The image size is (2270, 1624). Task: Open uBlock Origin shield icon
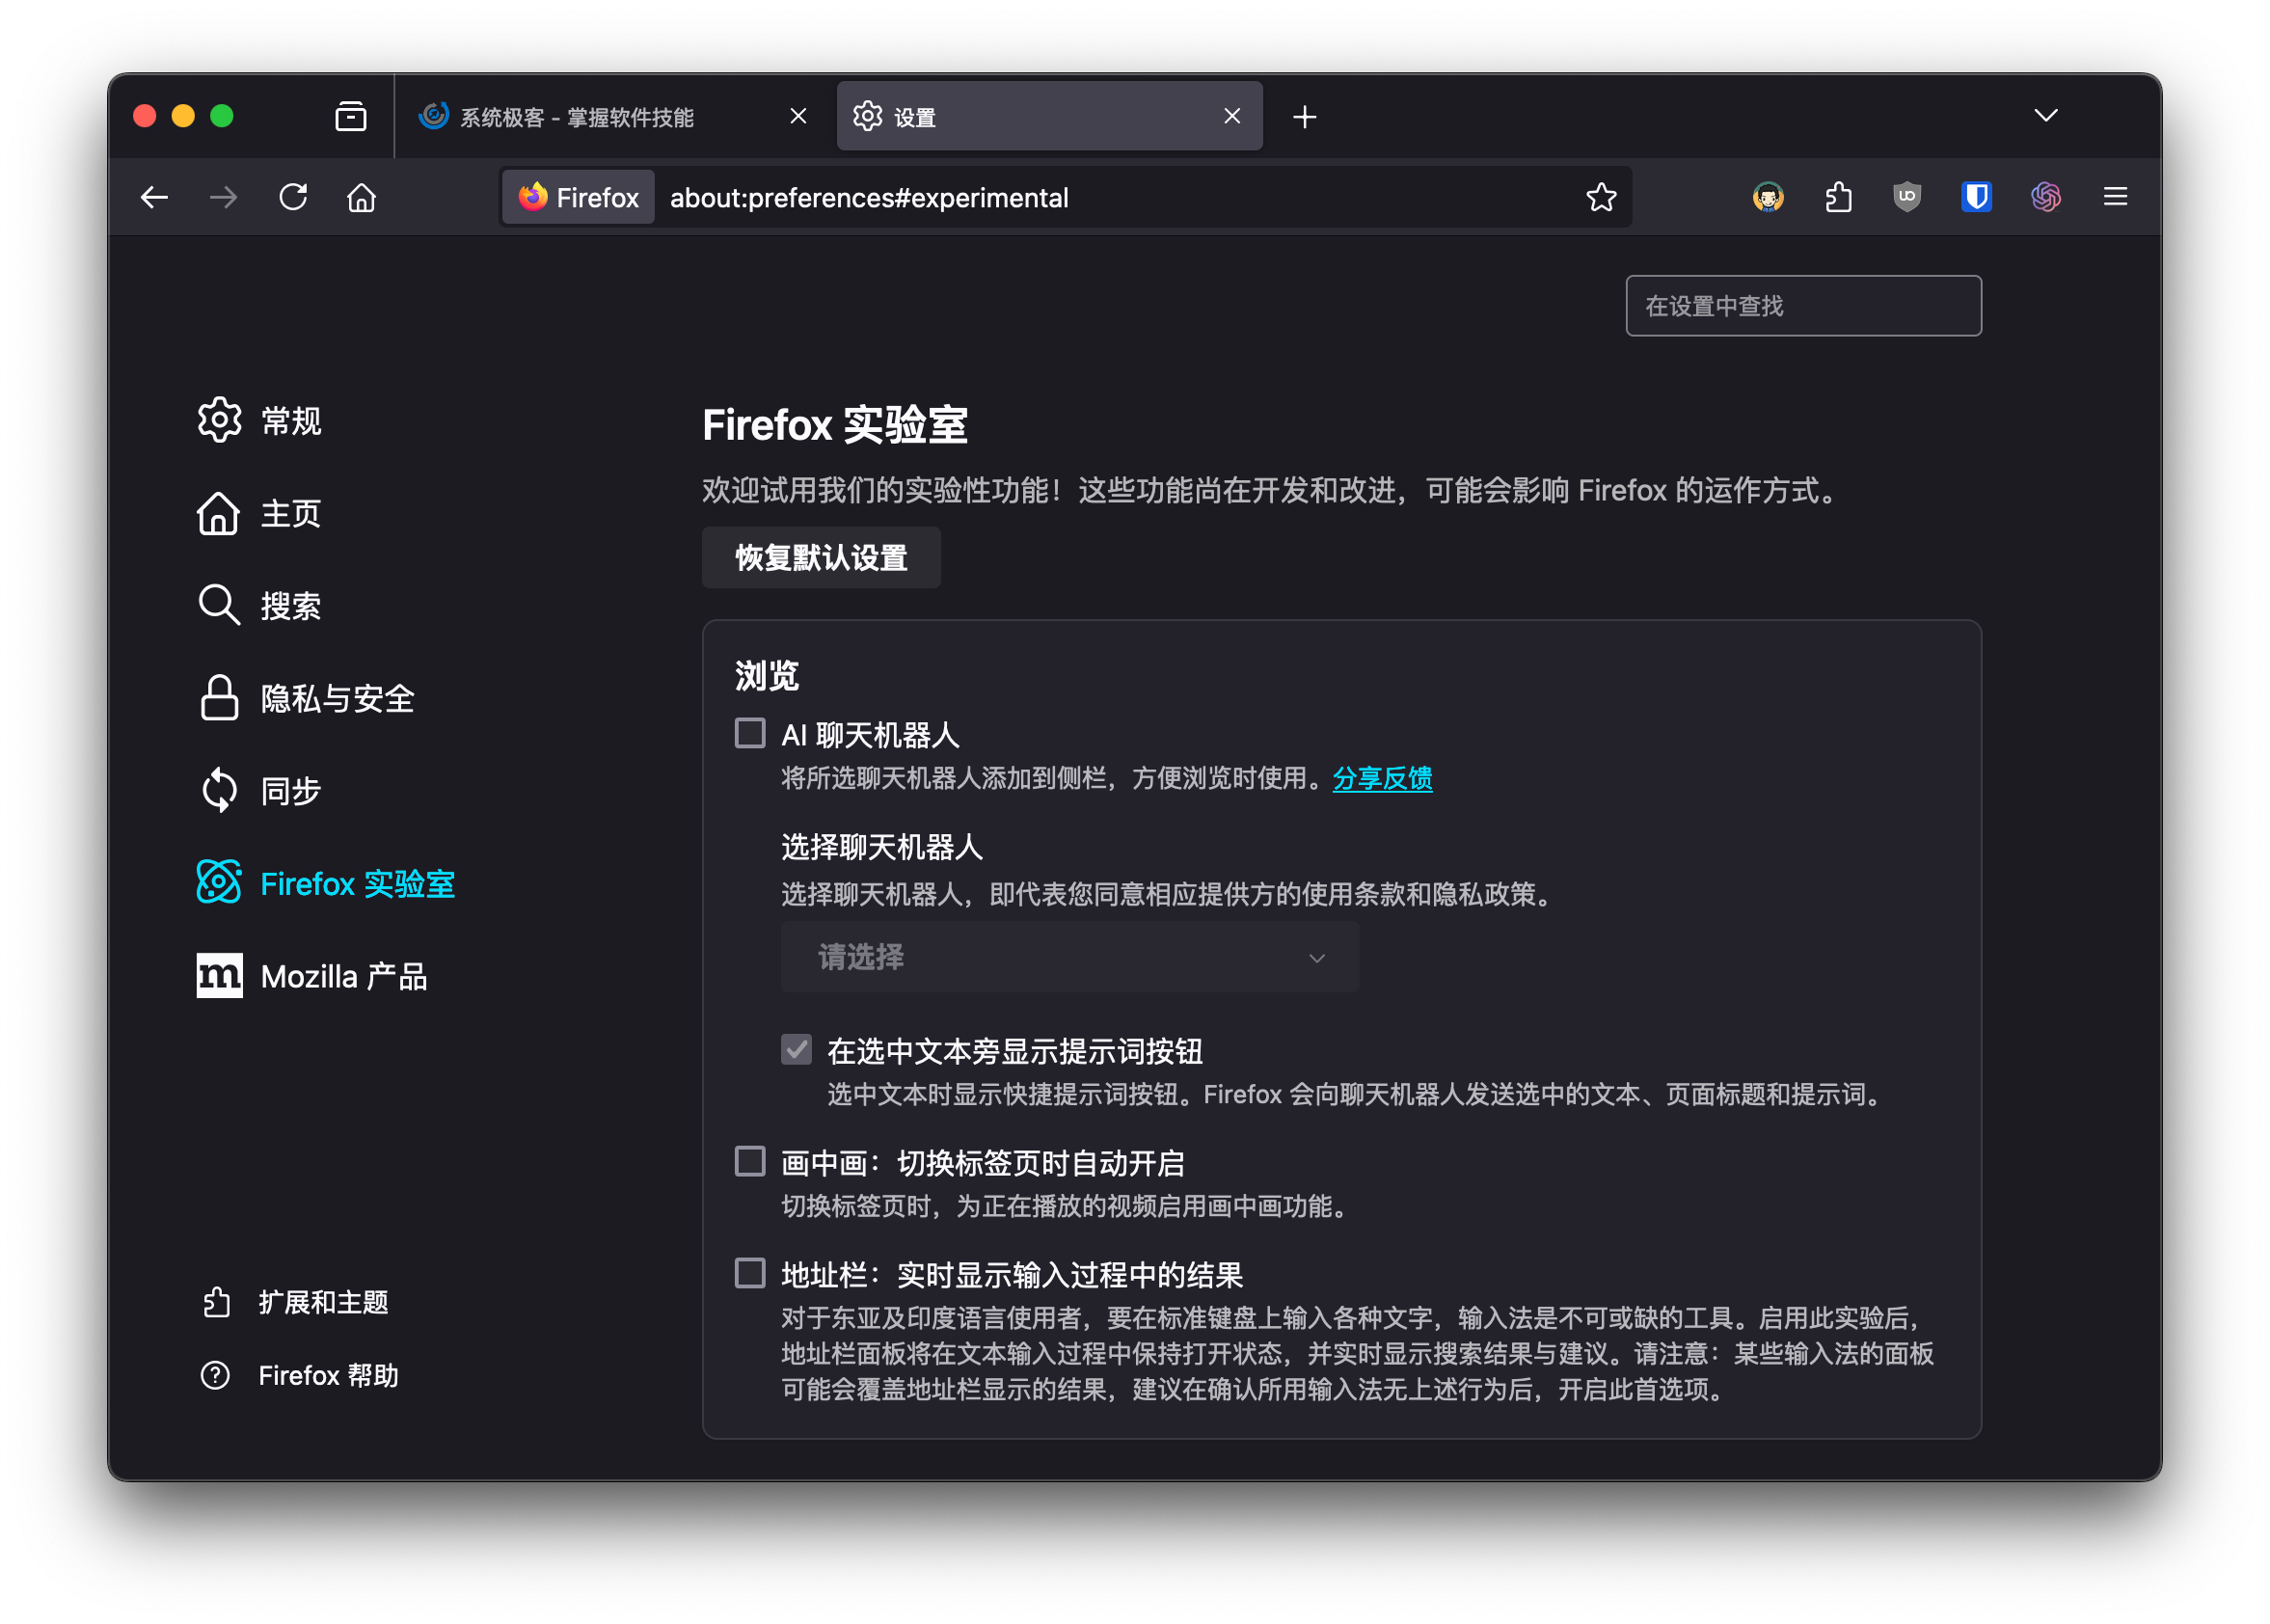click(x=1907, y=197)
